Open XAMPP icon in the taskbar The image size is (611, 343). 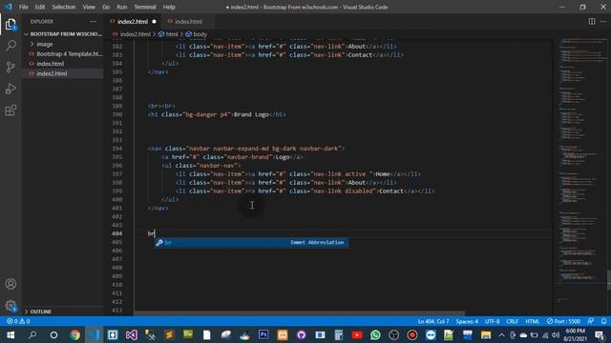tap(283, 334)
